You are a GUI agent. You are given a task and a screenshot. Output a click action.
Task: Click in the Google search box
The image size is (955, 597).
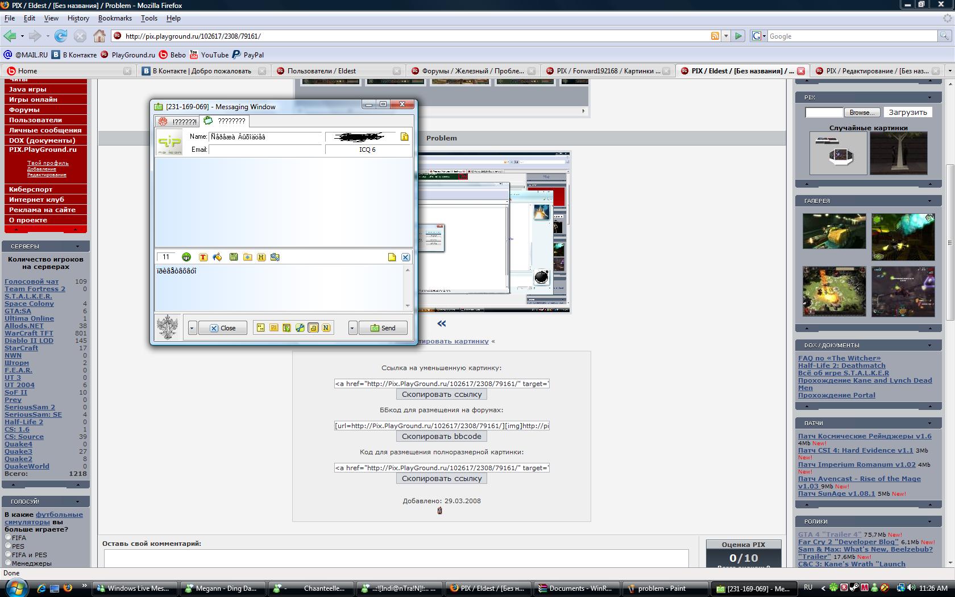(853, 36)
